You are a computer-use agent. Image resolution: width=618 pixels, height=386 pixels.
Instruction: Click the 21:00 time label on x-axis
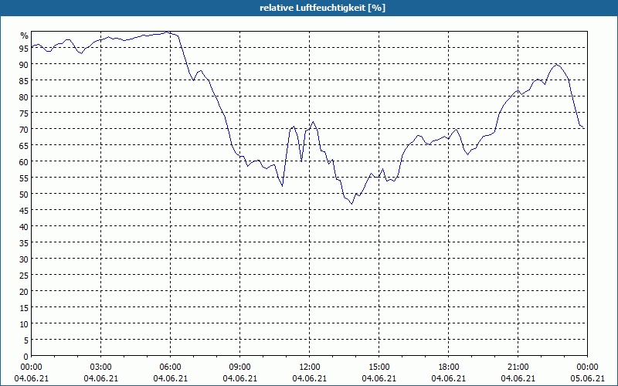click(x=518, y=367)
